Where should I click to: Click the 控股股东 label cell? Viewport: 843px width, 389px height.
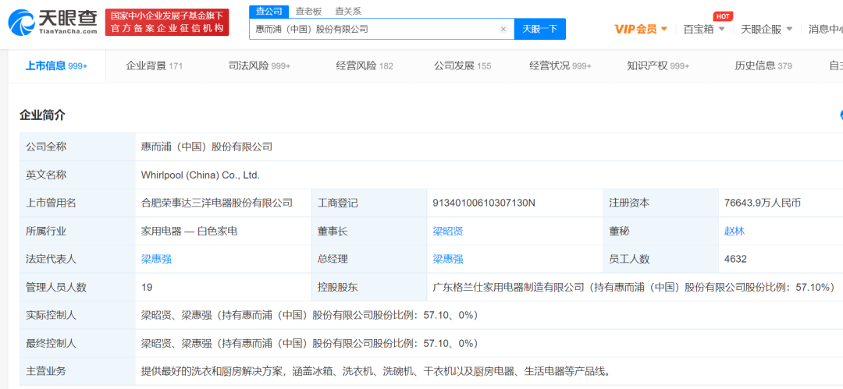(x=368, y=287)
